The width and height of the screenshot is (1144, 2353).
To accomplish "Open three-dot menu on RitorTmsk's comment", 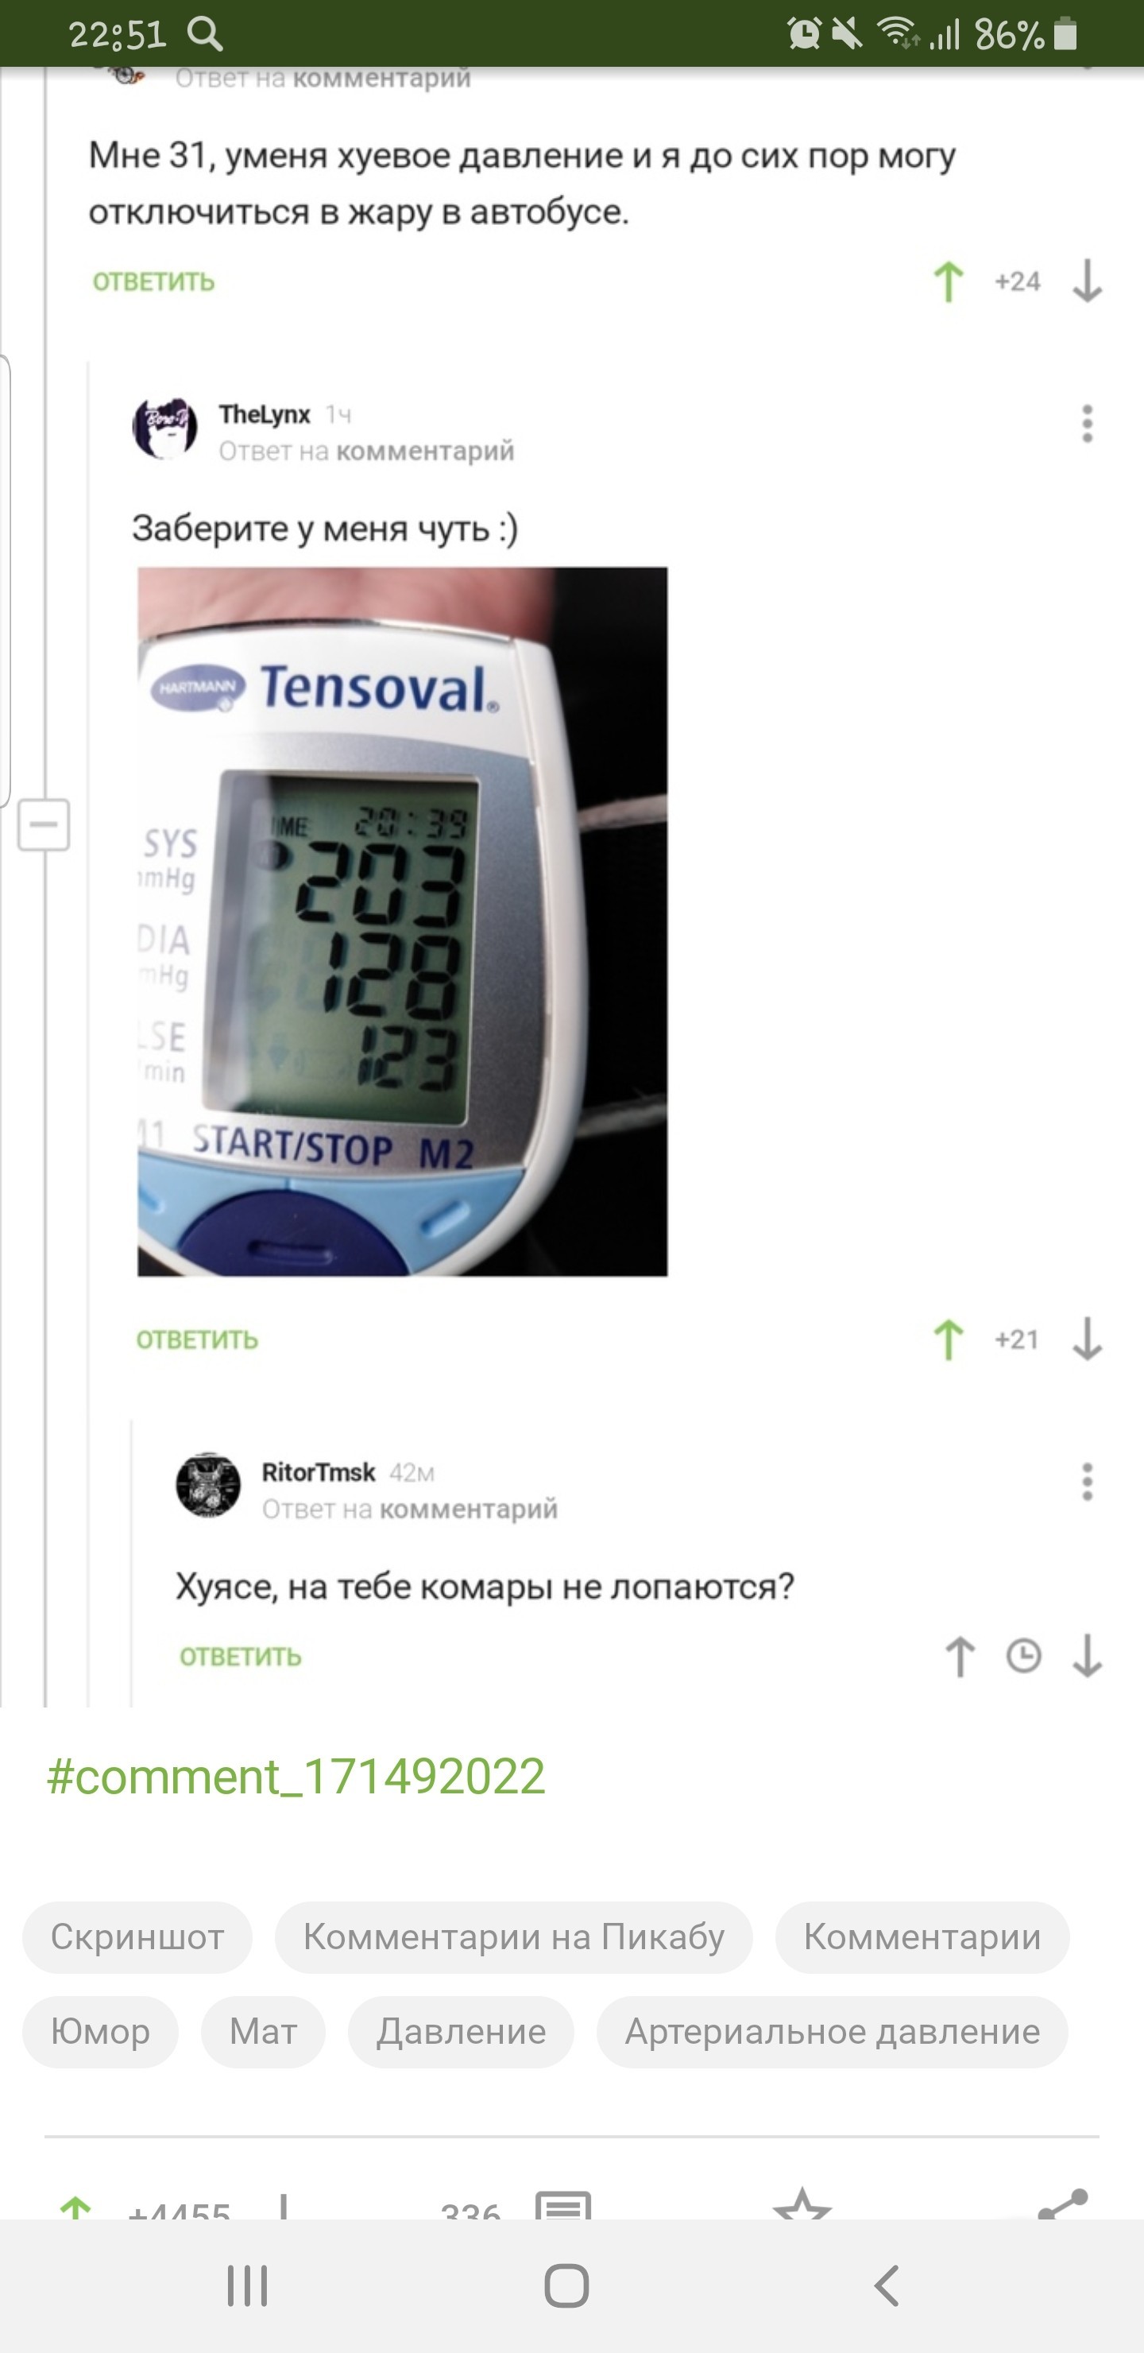I will click(1087, 1482).
